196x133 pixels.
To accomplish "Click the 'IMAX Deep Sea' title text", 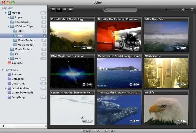I will click(x=154, y=19).
